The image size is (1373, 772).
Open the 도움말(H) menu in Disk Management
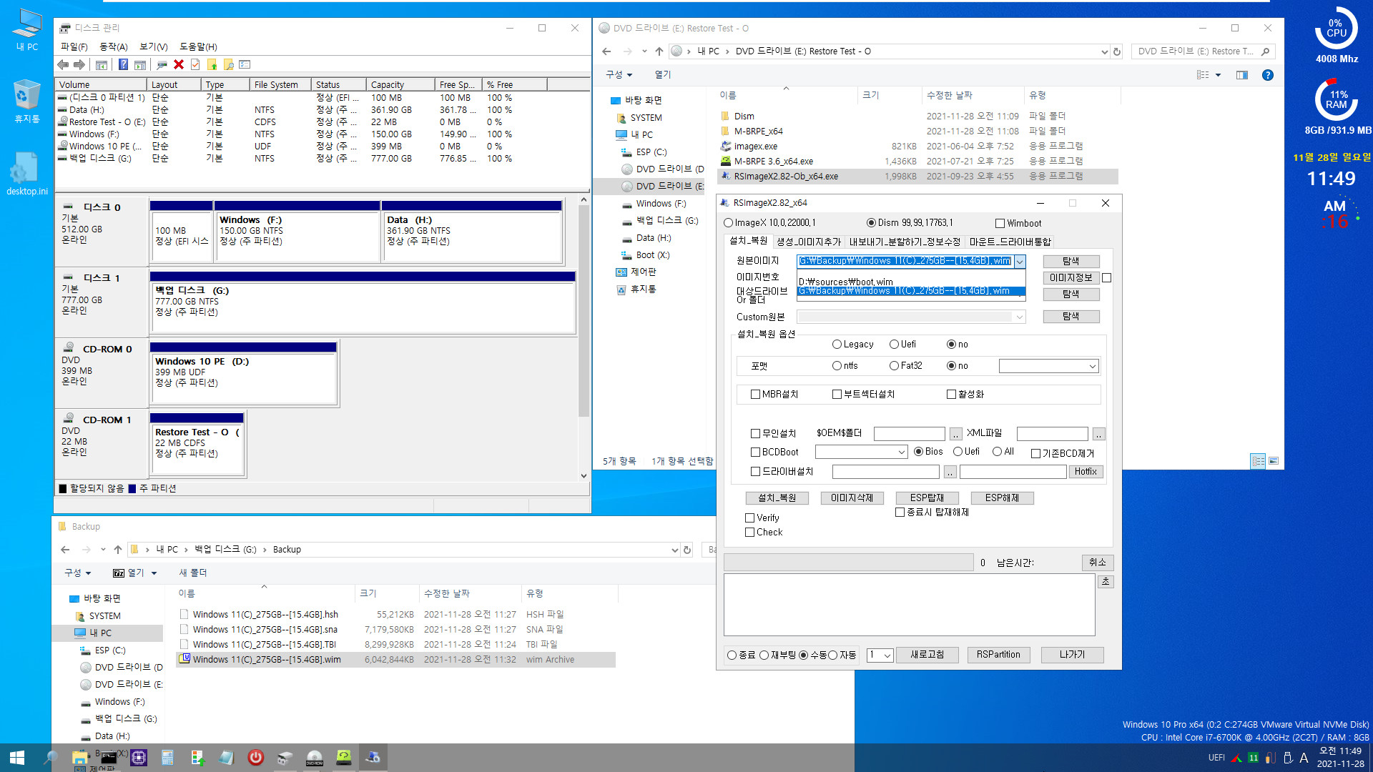coord(198,47)
